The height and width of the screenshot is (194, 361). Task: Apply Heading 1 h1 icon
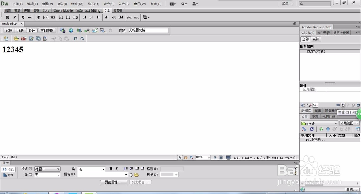click(61, 17)
